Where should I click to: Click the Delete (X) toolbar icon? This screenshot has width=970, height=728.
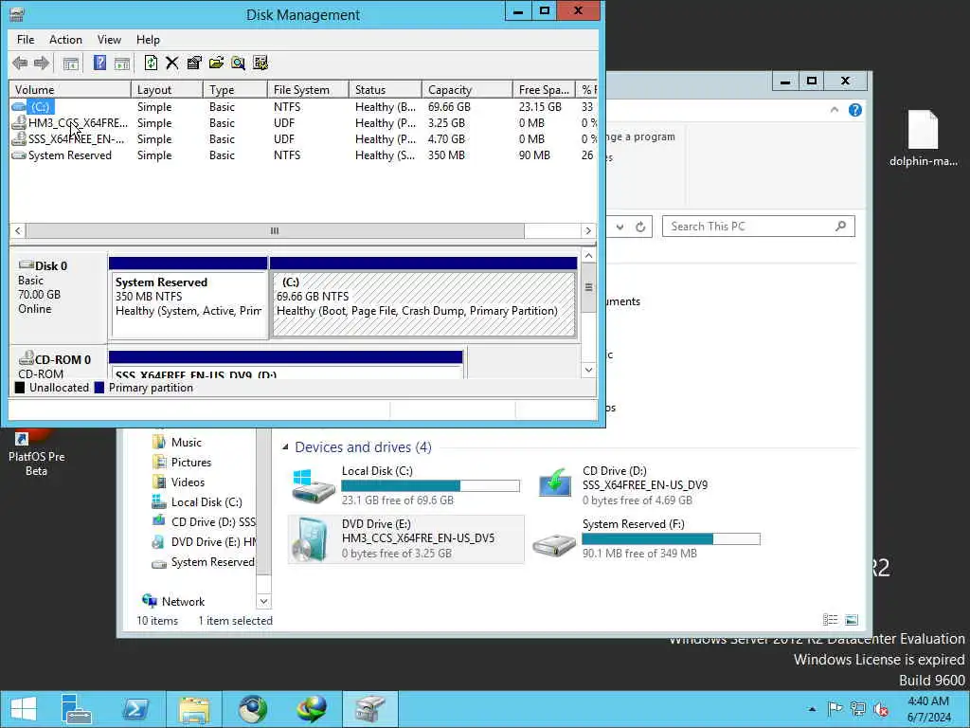click(172, 63)
